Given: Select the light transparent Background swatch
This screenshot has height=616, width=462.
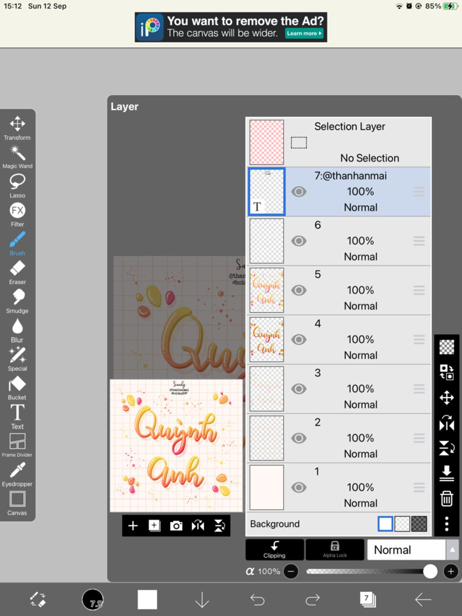Looking at the screenshot, I should click(402, 524).
